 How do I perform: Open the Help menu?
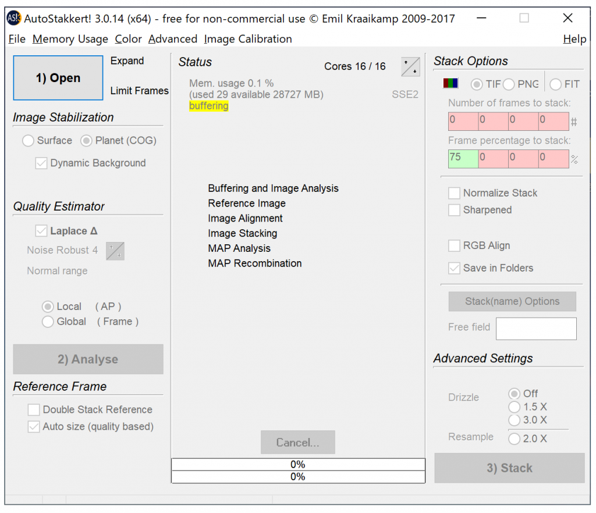[x=574, y=39]
